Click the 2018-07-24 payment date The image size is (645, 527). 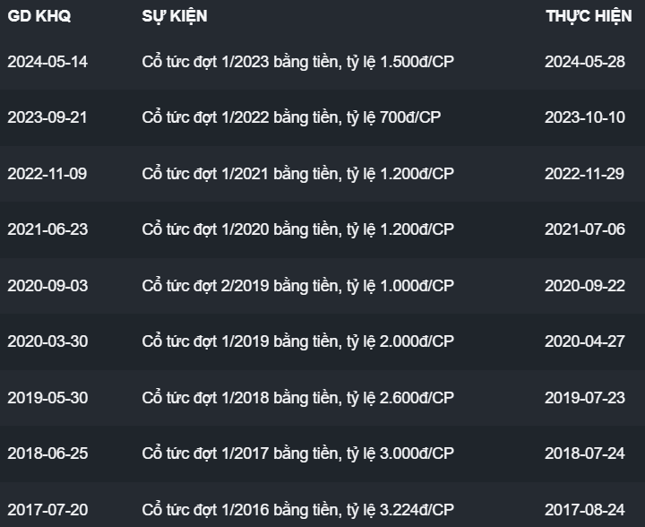[x=584, y=454]
